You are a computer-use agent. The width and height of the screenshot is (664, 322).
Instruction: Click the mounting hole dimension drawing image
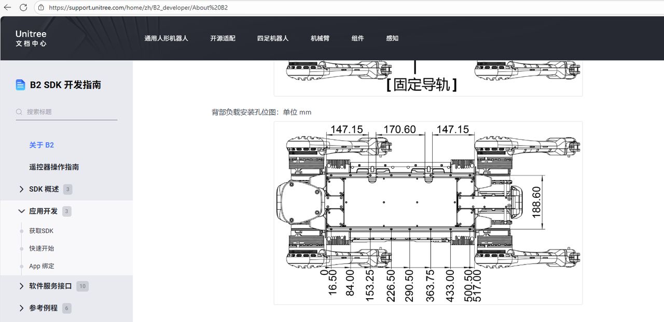click(428, 213)
